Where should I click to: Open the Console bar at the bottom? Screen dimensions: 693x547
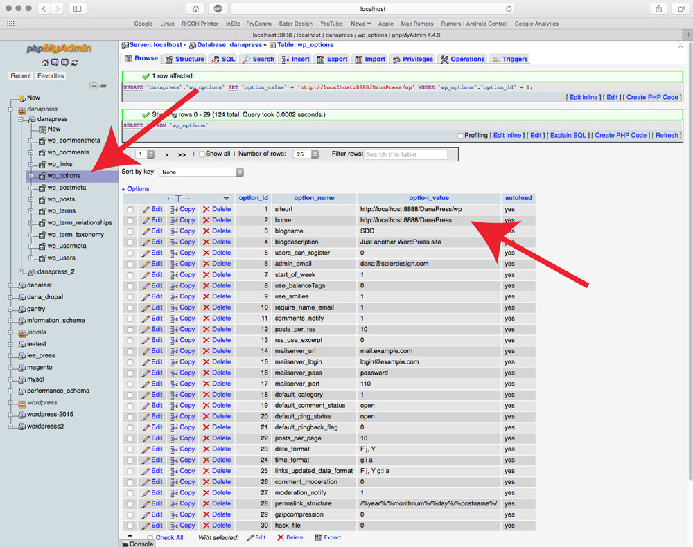pyautogui.click(x=139, y=544)
